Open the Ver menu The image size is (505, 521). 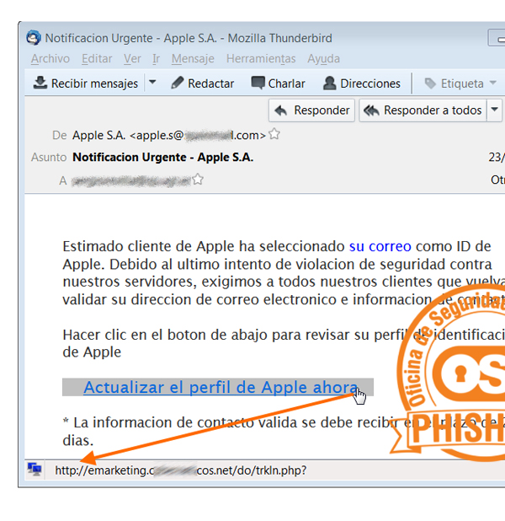(x=132, y=59)
